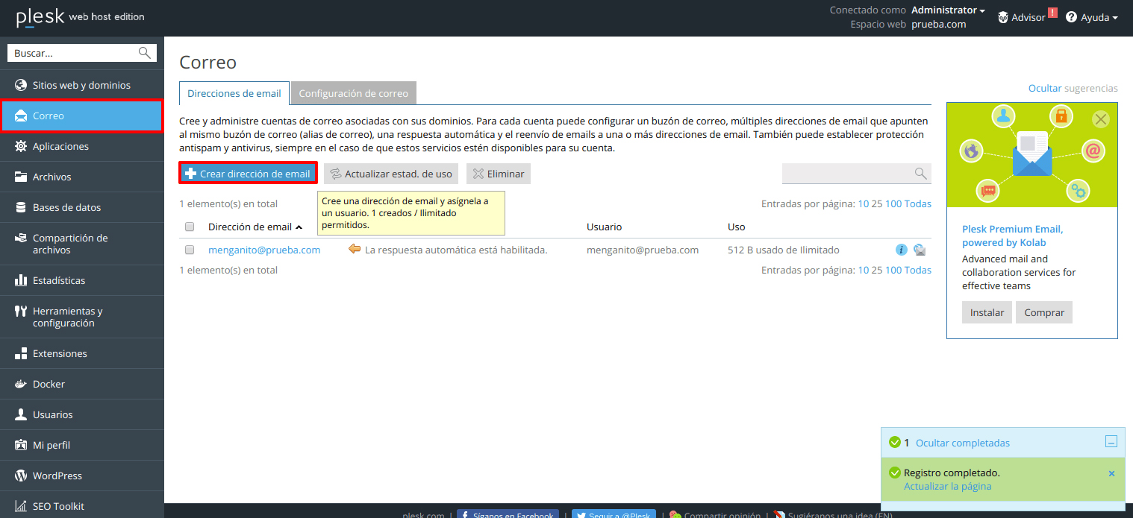Switch to the Configuración de correo tab
Viewport: 1133px width, 518px height.
[x=353, y=93]
